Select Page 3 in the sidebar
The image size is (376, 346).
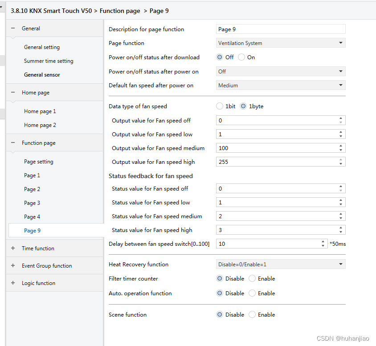click(32, 203)
